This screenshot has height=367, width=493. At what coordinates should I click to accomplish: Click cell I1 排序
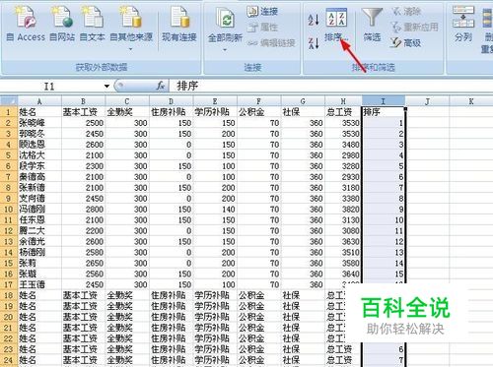point(384,112)
